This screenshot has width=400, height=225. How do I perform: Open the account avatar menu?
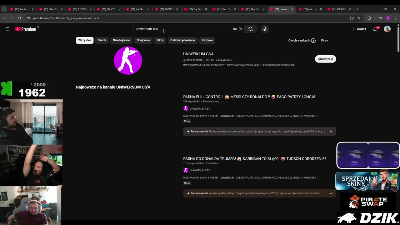click(387, 29)
